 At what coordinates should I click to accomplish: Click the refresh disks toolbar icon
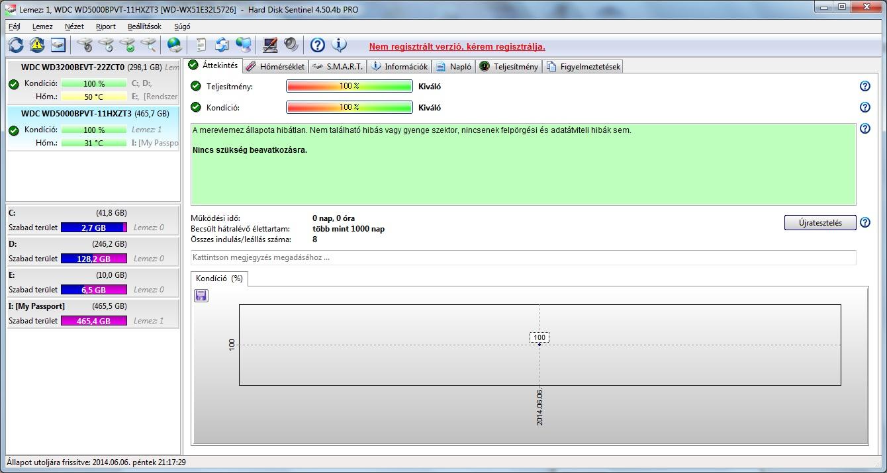16,44
